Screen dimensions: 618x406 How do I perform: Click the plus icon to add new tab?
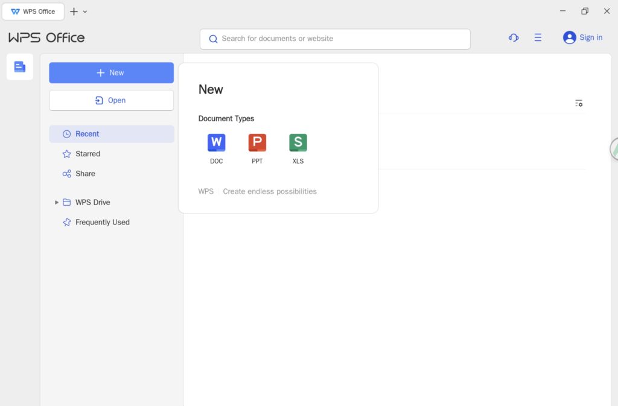[x=74, y=11]
